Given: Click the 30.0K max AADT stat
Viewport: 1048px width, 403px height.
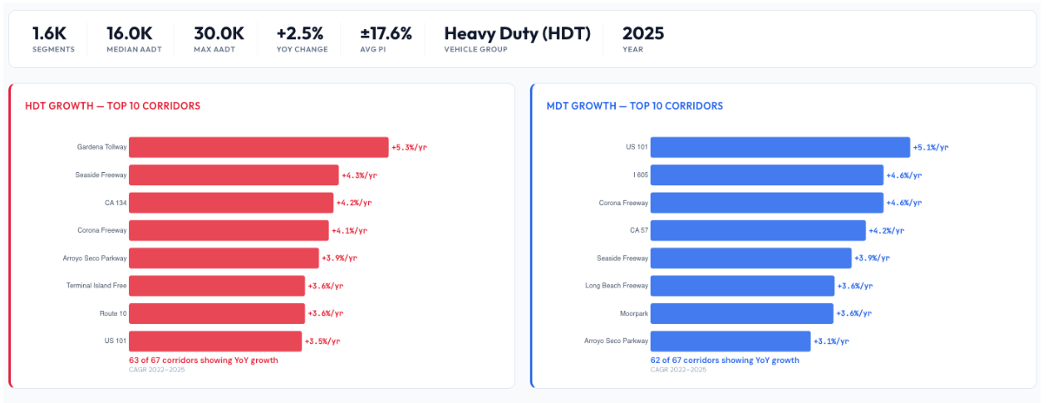Looking at the screenshot, I should [219, 33].
